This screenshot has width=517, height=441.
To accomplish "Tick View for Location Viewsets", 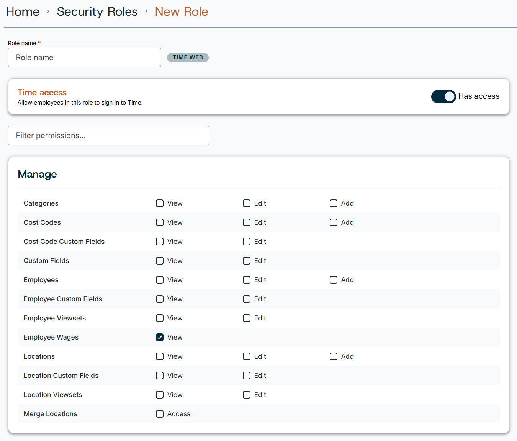I will 160,395.
